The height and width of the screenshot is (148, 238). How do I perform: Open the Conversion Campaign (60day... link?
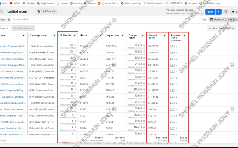tap(13, 91)
